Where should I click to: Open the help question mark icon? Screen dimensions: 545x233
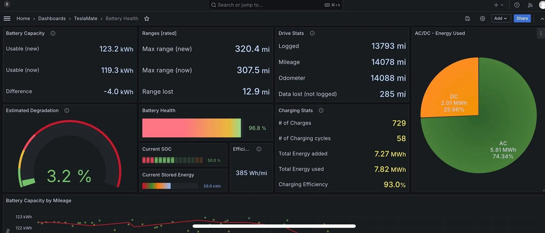point(517,5)
